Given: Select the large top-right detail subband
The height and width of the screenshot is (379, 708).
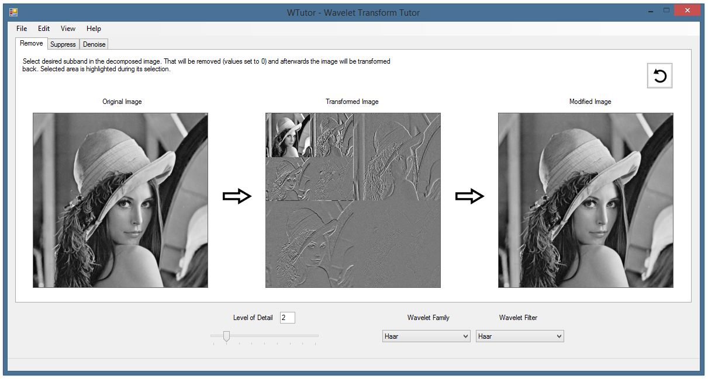Looking at the screenshot, I should click(x=397, y=157).
